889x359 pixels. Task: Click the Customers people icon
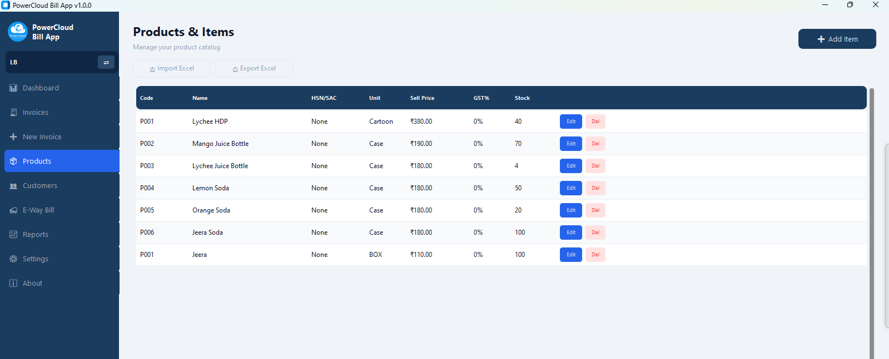pyautogui.click(x=13, y=186)
